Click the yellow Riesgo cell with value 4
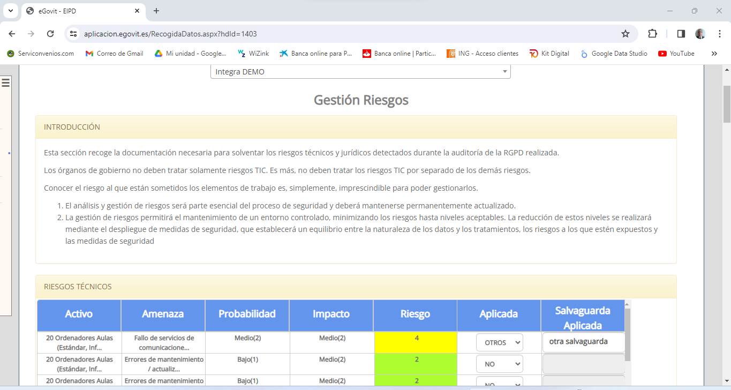 pyautogui.click(x=415, y=342)
